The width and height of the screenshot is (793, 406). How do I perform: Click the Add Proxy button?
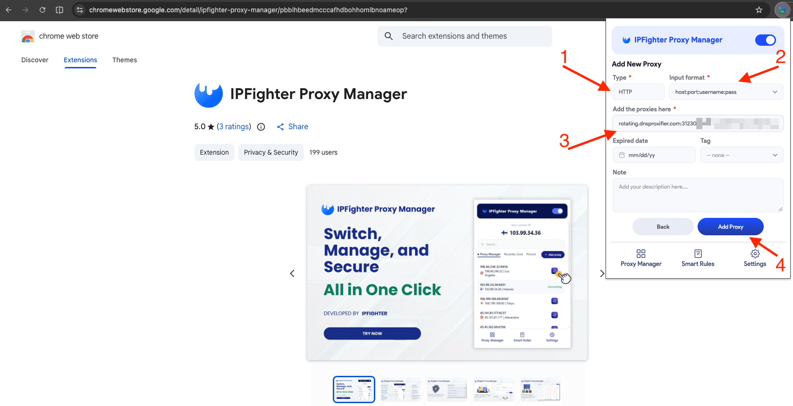[x=731, y=227]
